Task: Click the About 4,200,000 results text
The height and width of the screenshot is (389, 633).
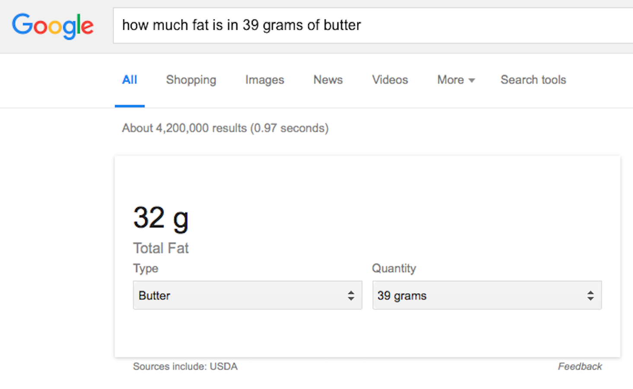Action: point(225,128)
